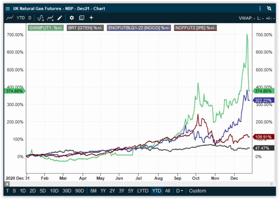Image resolution: width=279 pixels, height=199 pixels.
Task: Select the BRT [GTEN] %+/- legend label
Action: [x=85, y=28]
